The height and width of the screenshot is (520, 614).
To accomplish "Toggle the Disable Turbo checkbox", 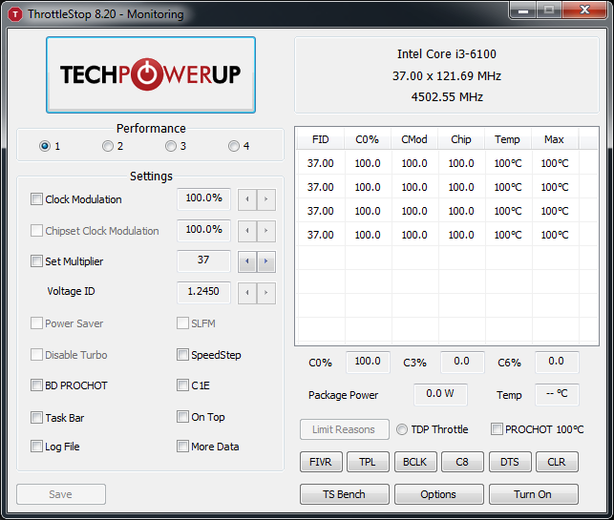I will pyautogui.click(x=36, y=355).
